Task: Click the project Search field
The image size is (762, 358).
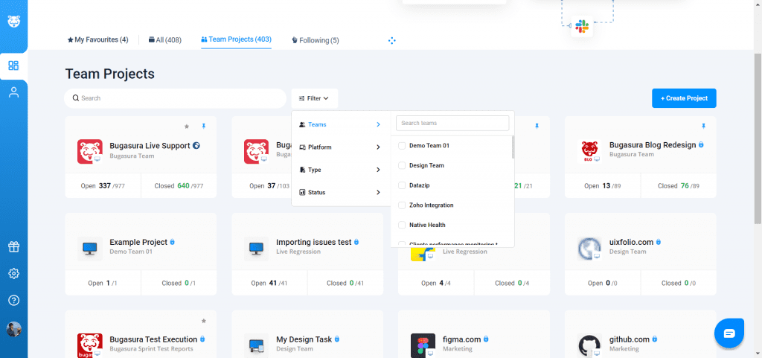Action: click(x=175, y=98)
